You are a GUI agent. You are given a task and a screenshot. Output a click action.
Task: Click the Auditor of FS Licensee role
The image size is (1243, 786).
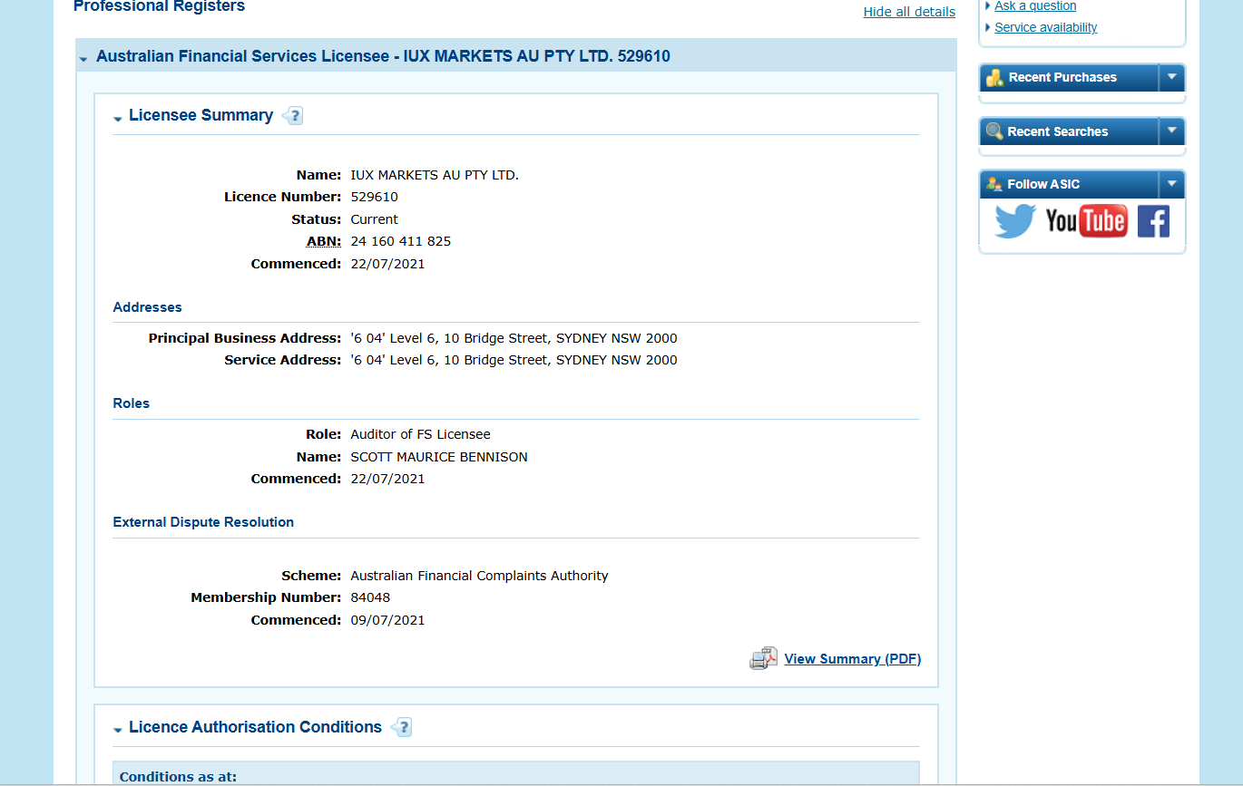(x=421, y=434)
